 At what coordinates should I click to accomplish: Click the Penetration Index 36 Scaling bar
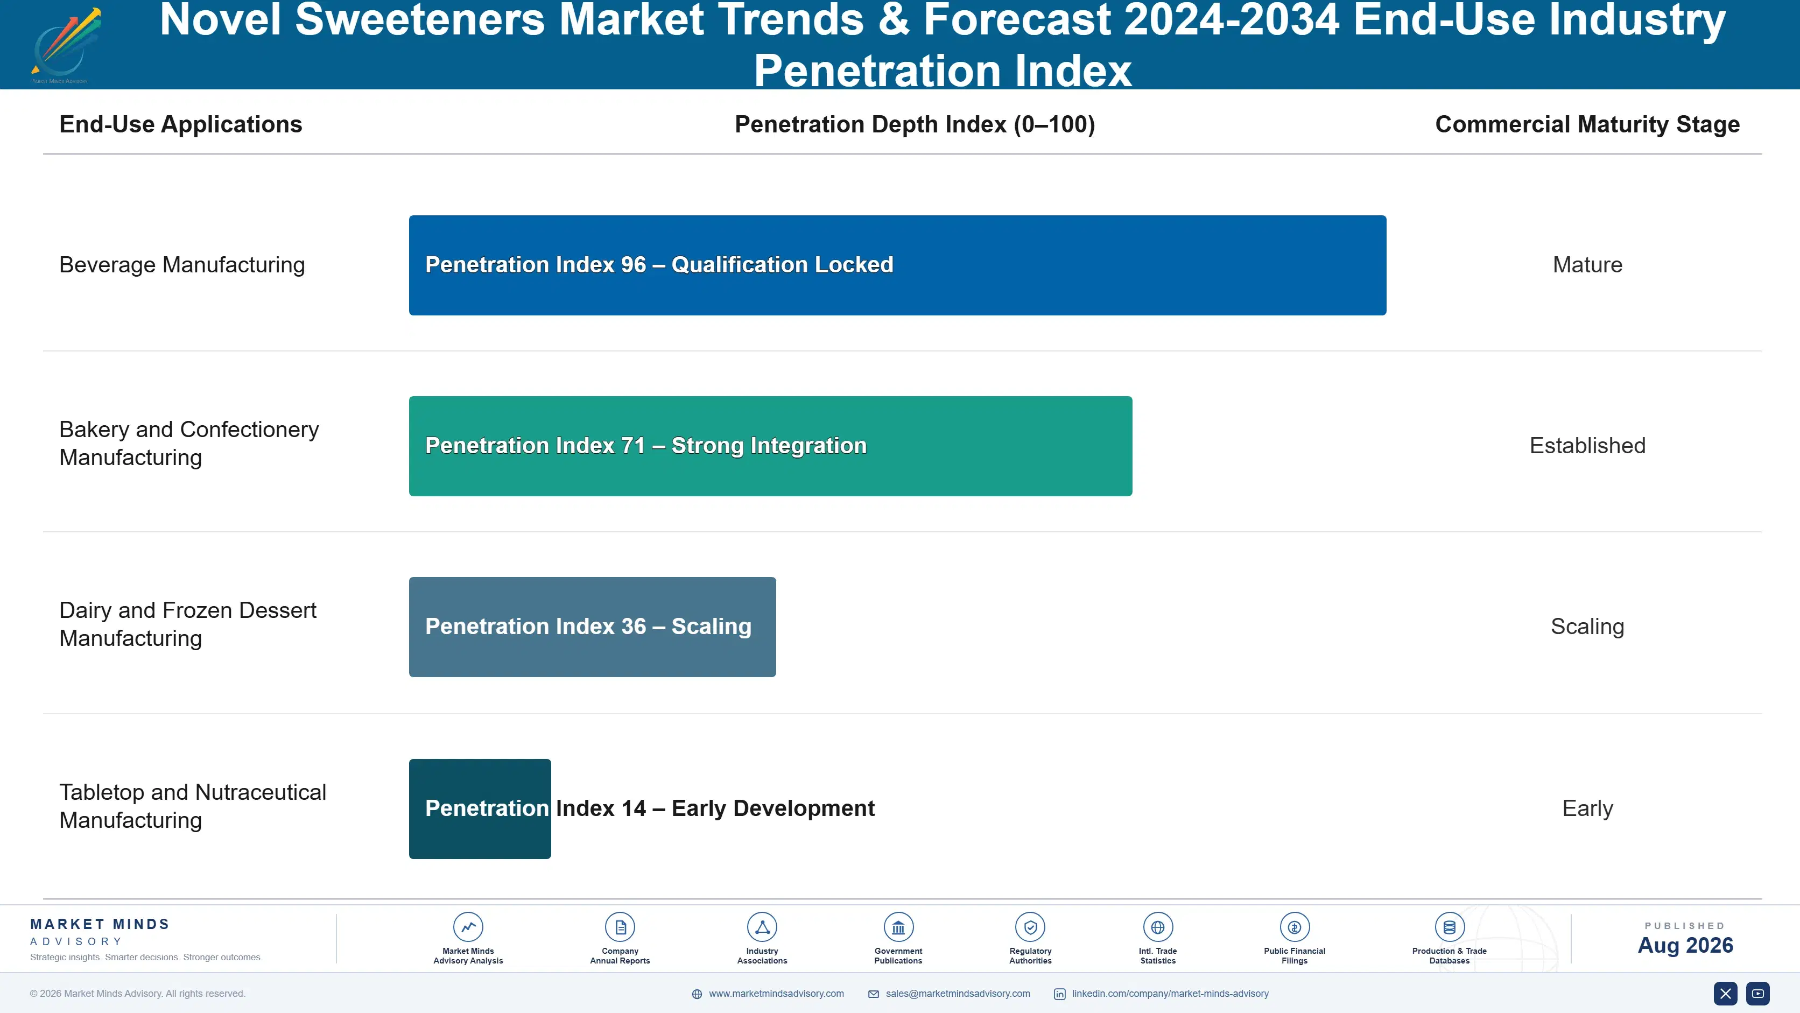(x=592, y=628)
